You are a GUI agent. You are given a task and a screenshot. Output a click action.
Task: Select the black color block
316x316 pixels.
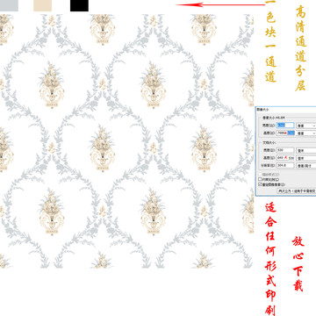tap(79, 5)
